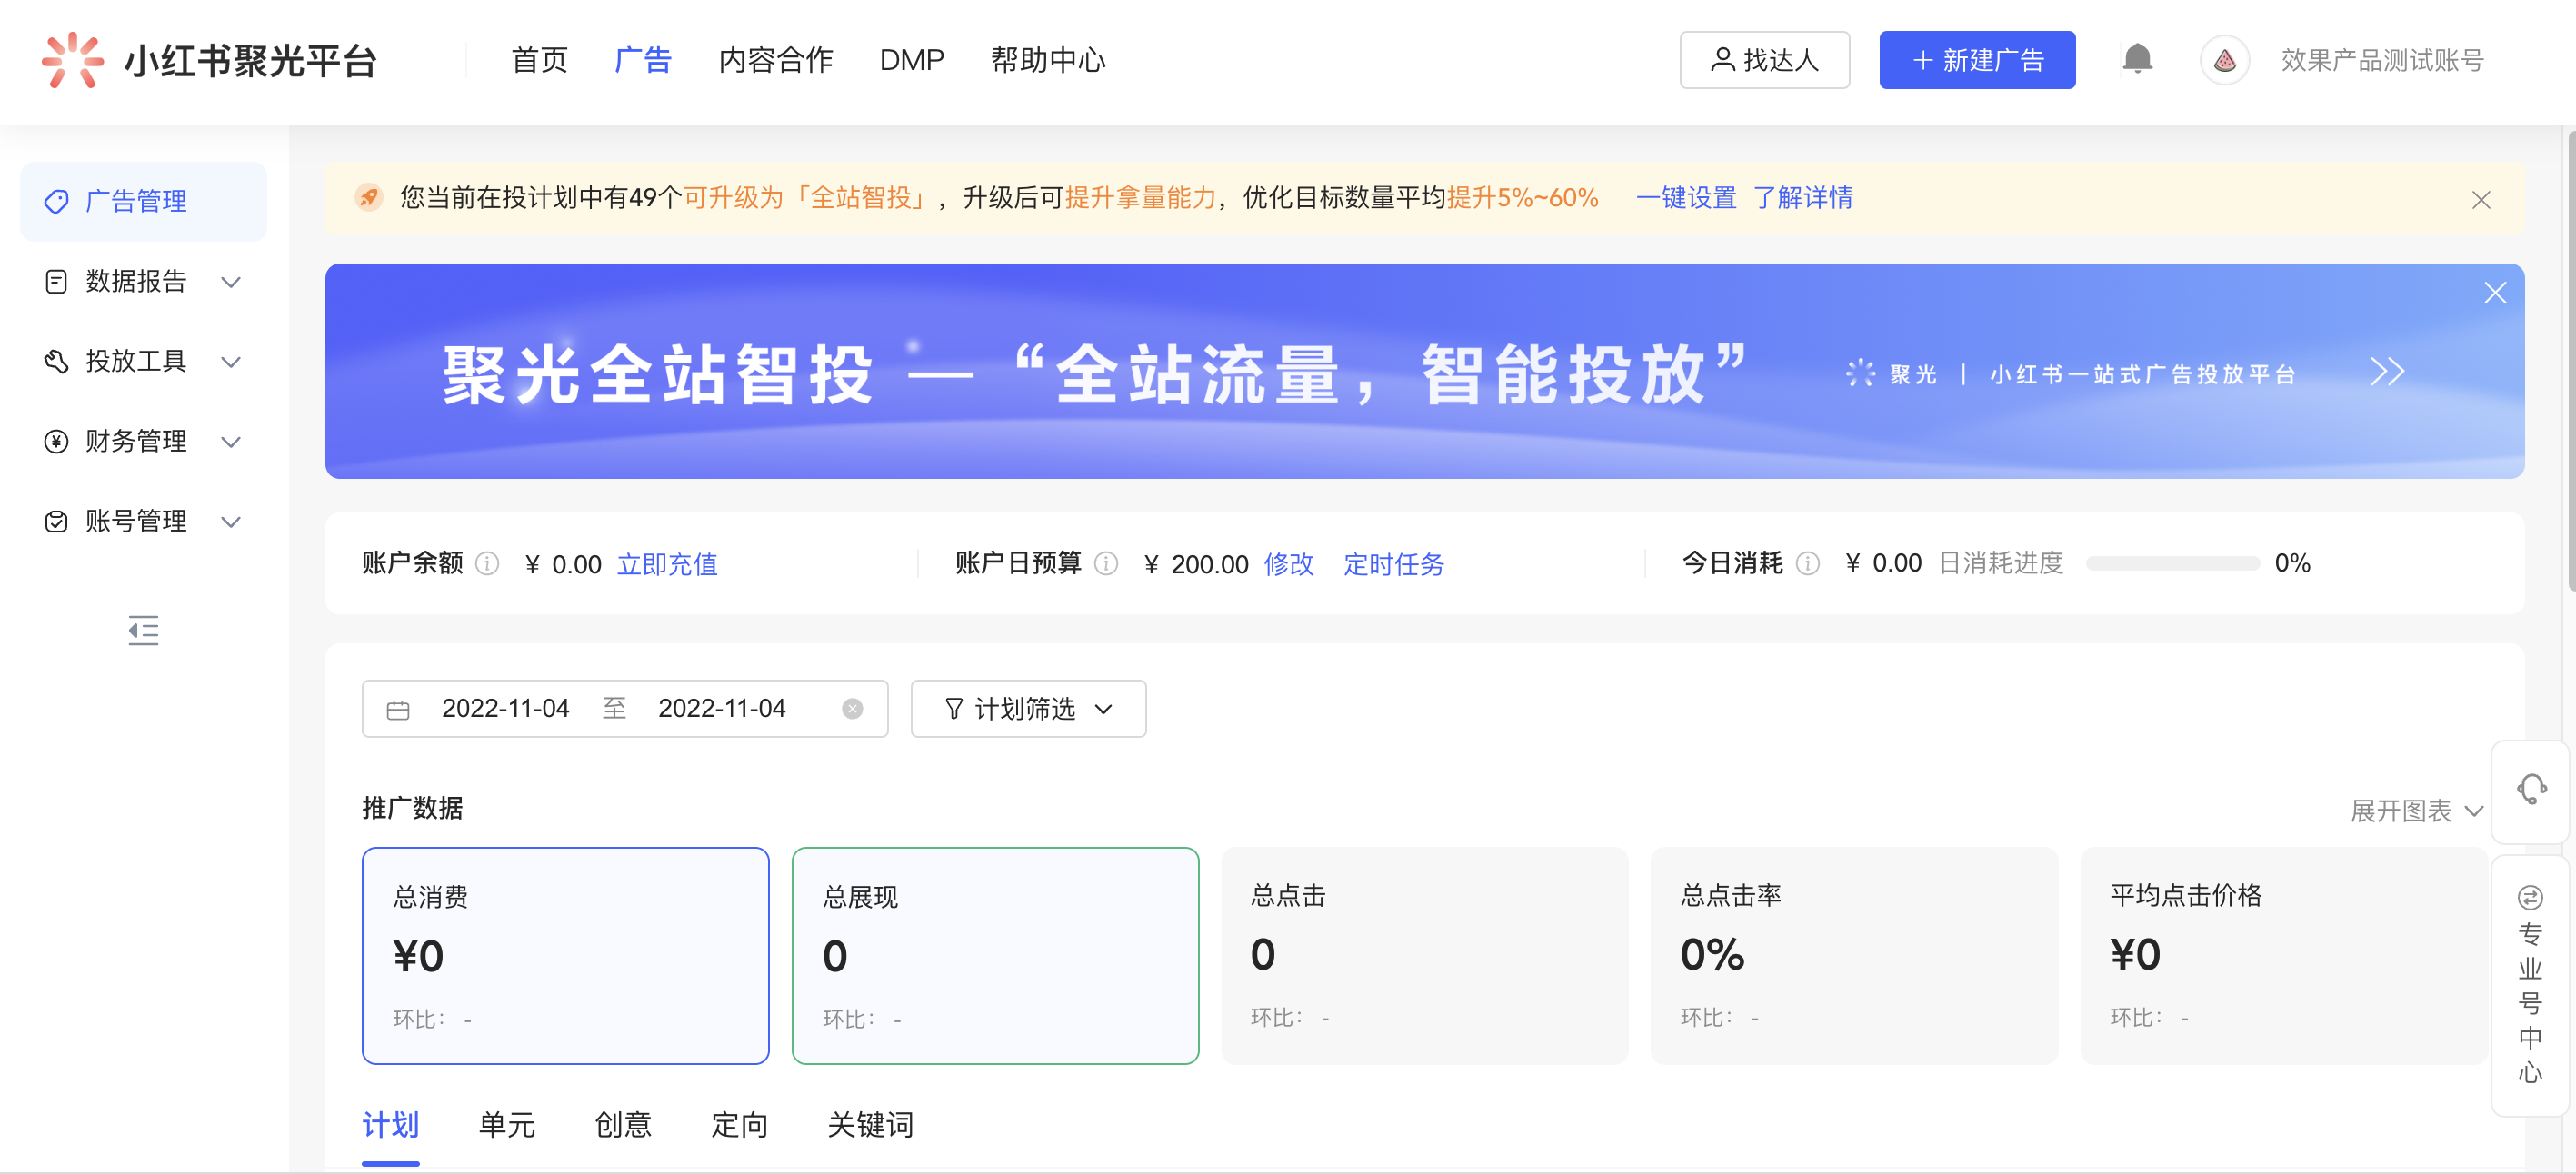Image resolution: width=2576 pixels, height=1174 pixels.
Task: Click the rocket icon in notice bar
Action: (x=369, y=197)
